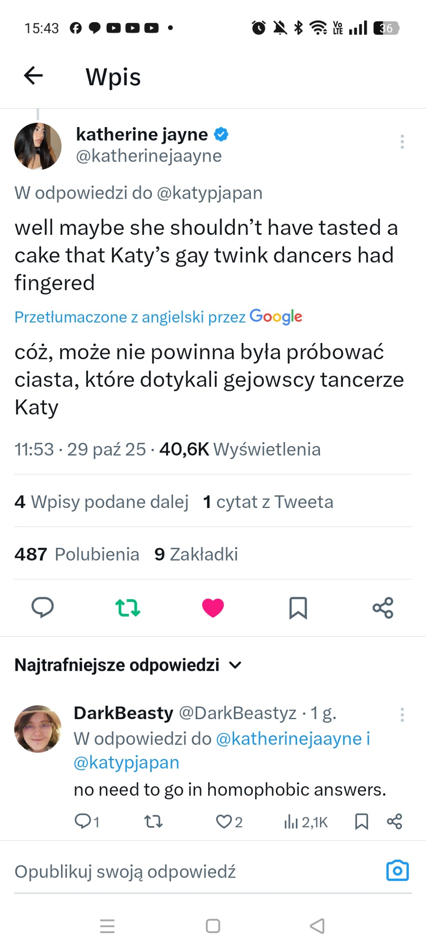The image size is (426, 952).
Task: Expand the Najtrafniejsze odpowiedzi sort dropdown
Action: [x=235, y=665]
